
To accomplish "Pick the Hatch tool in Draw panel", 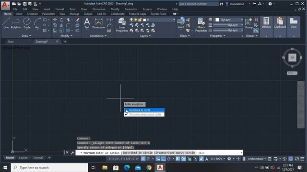I will click(45, 31).
